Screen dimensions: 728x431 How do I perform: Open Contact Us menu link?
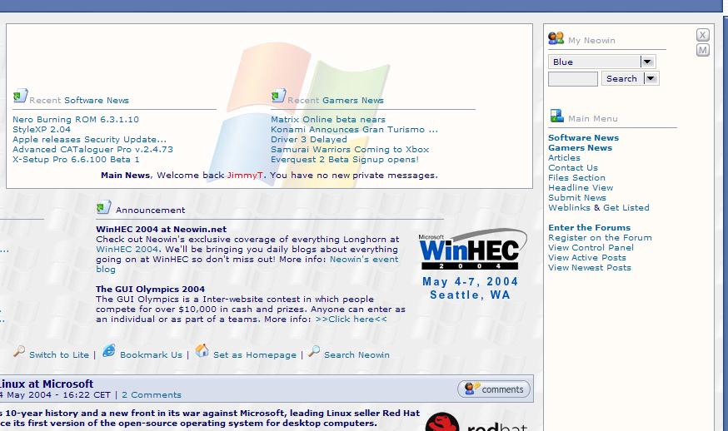[x=573, y=167]
